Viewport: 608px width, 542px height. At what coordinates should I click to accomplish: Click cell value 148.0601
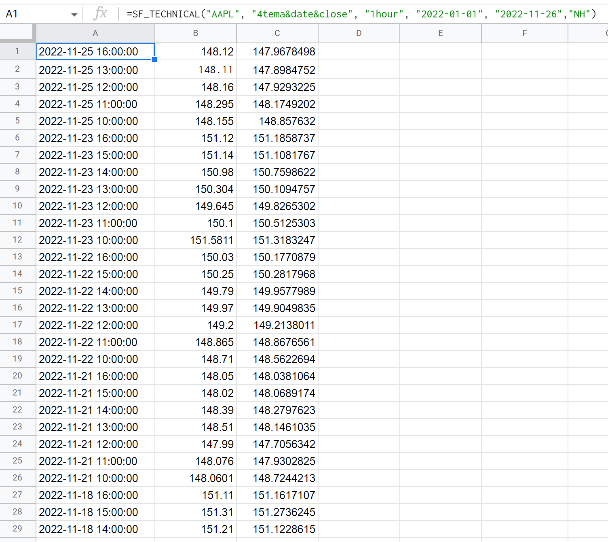tap(196, 478)
